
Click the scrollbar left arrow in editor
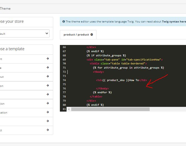[69, 109]
